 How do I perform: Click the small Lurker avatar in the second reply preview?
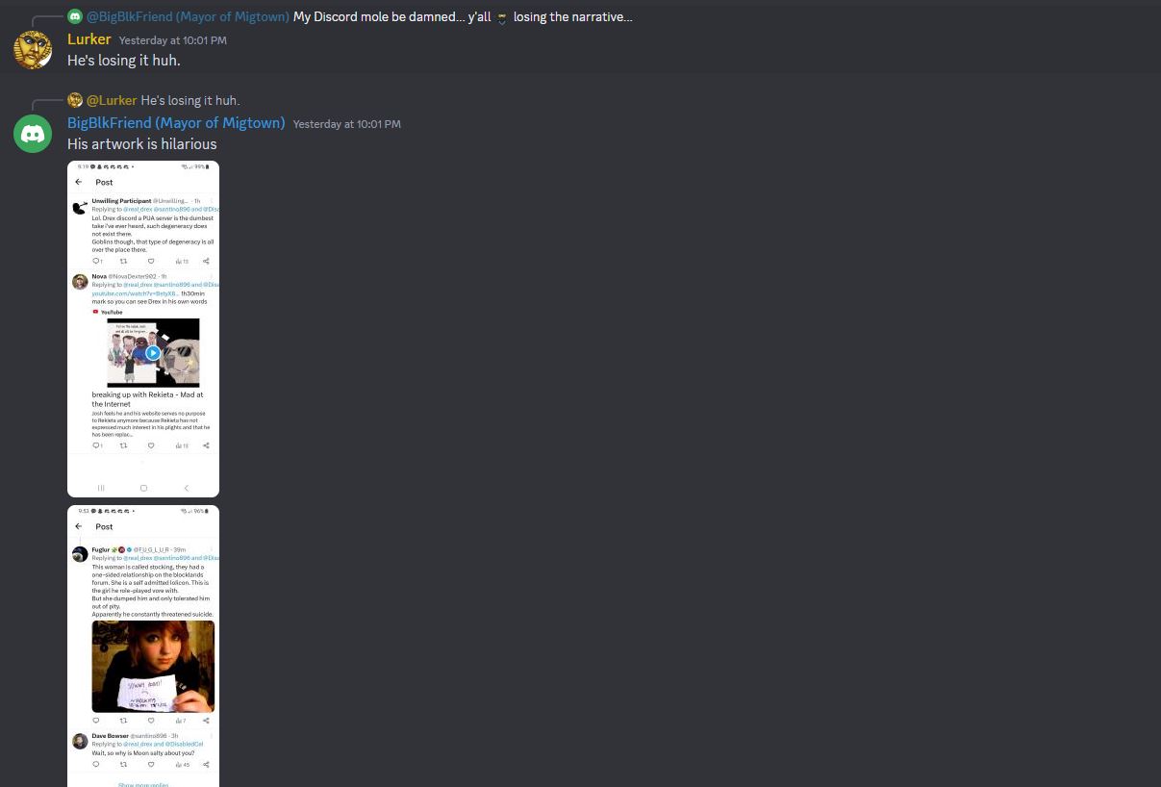tap(75, 100)
